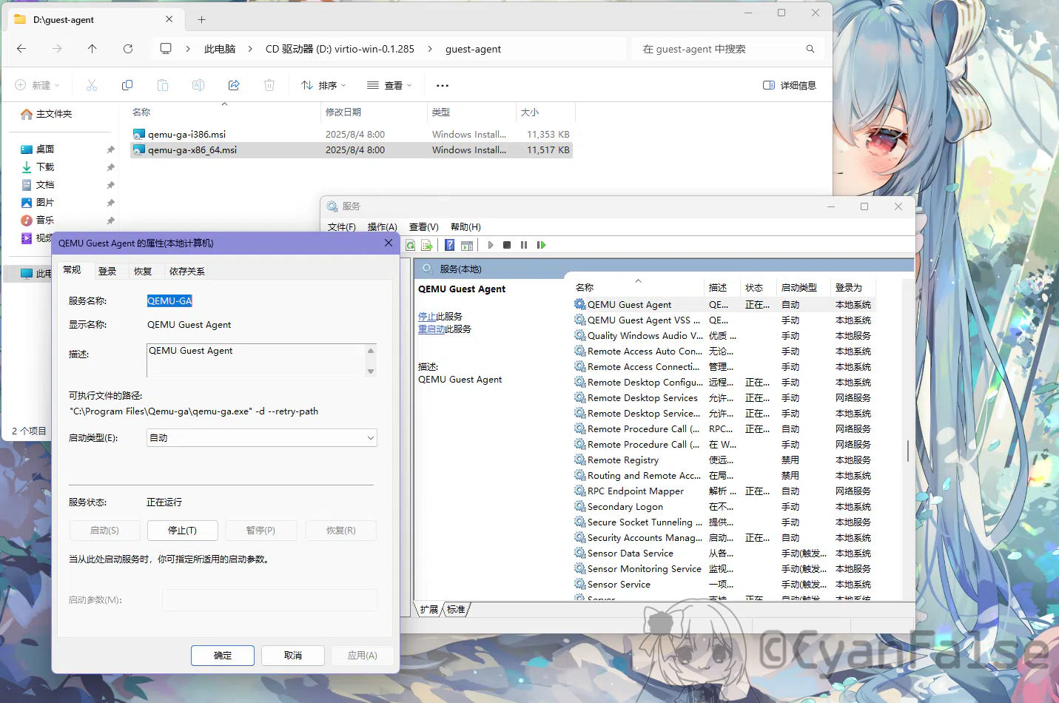Click the green start service arrow
The width and height of the screenshot is (1059, 703).
click(491, 245)
